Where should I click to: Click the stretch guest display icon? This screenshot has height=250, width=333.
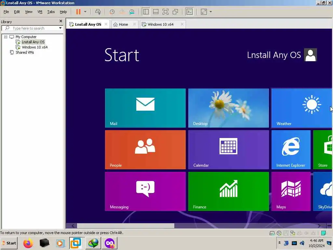point(204,12)
